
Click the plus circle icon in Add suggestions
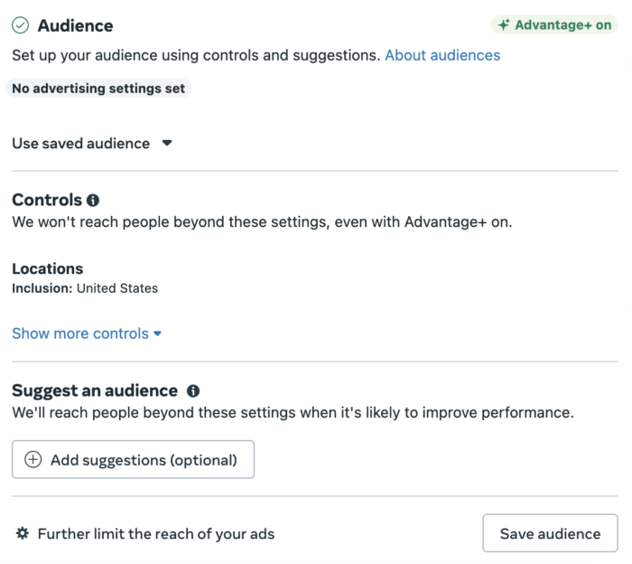click(x=33, y=459)
